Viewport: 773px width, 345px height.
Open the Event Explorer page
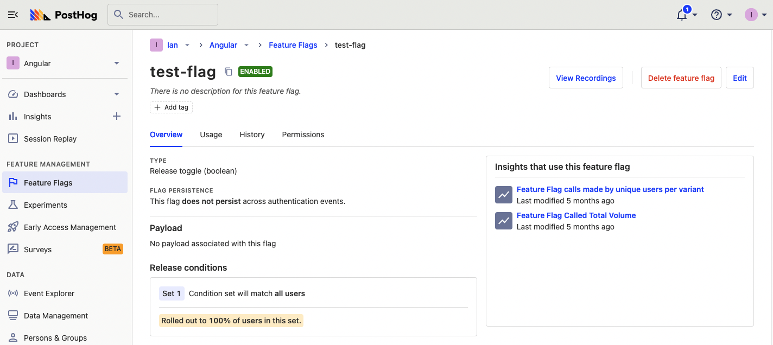[x=49, y=293]
